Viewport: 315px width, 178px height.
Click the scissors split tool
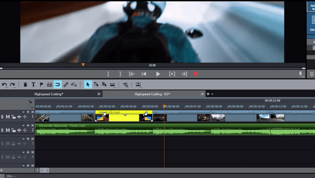(x=125, y=85)
